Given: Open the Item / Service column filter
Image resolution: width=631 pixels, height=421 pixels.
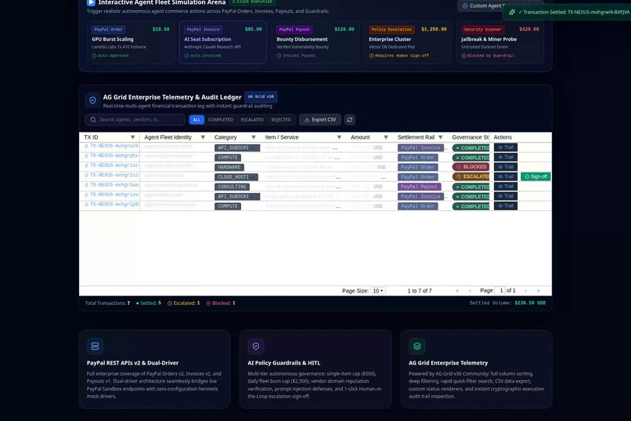Looking at the screenshot, I should coord(339,137).
